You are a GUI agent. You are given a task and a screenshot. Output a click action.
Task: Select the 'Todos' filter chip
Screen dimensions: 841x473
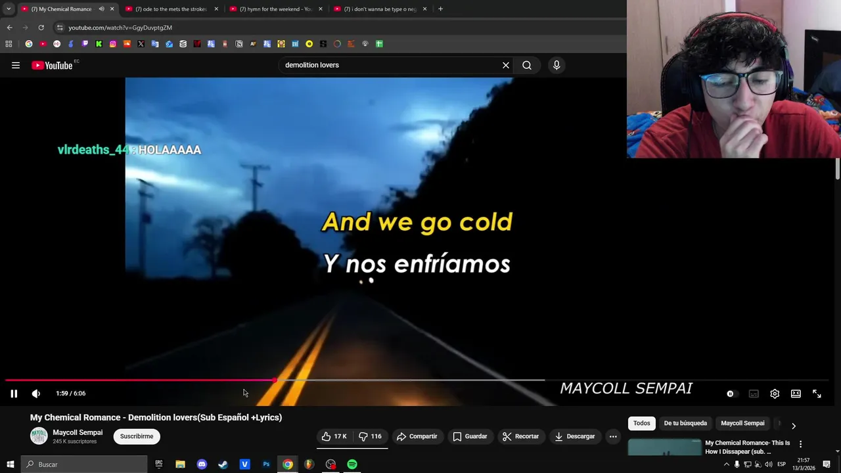tap(641, 423)
